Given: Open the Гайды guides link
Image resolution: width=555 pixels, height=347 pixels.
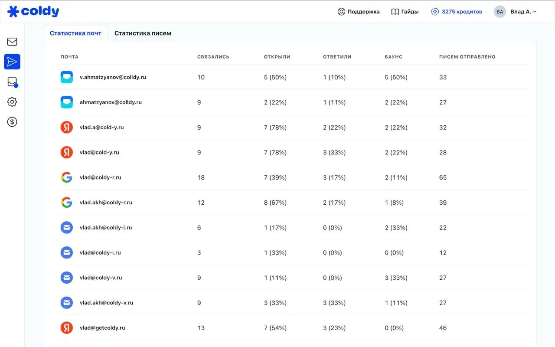Looking at the screenshot, I should 405,12.
